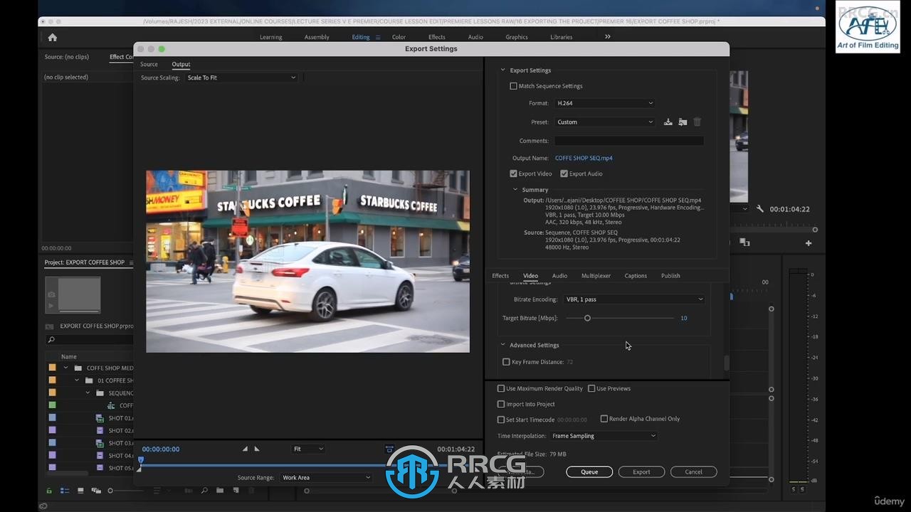The width and height of the screenshot is (911, 512).
Task: Click the Comments input field
Action: [629, 141]
